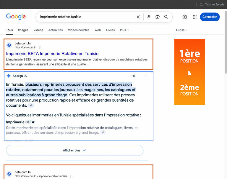Open 'Imprimerie BETA Imprimerie Rotative en Tunisie' link
The height and width of the screenshot is (179, 227).
point(52,54)
